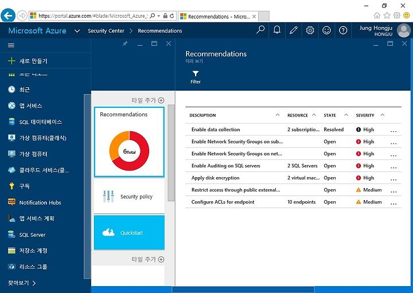Toggle the hamburger sidebar menu

[11, 45]
